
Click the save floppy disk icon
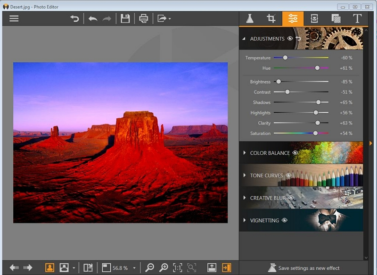125,18
